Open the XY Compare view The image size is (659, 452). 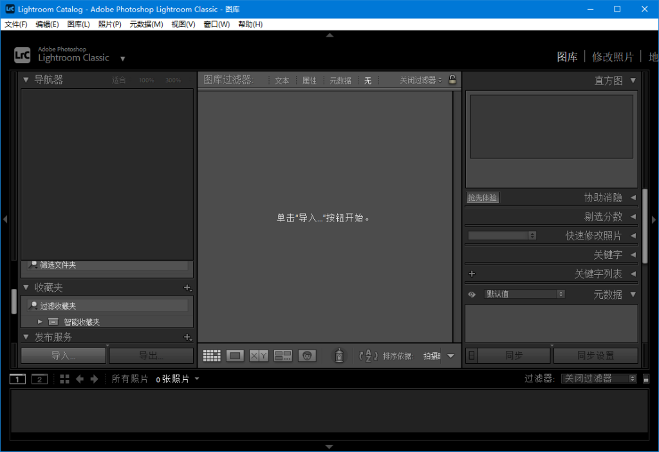pyautogui.click(x=259, y=355)
